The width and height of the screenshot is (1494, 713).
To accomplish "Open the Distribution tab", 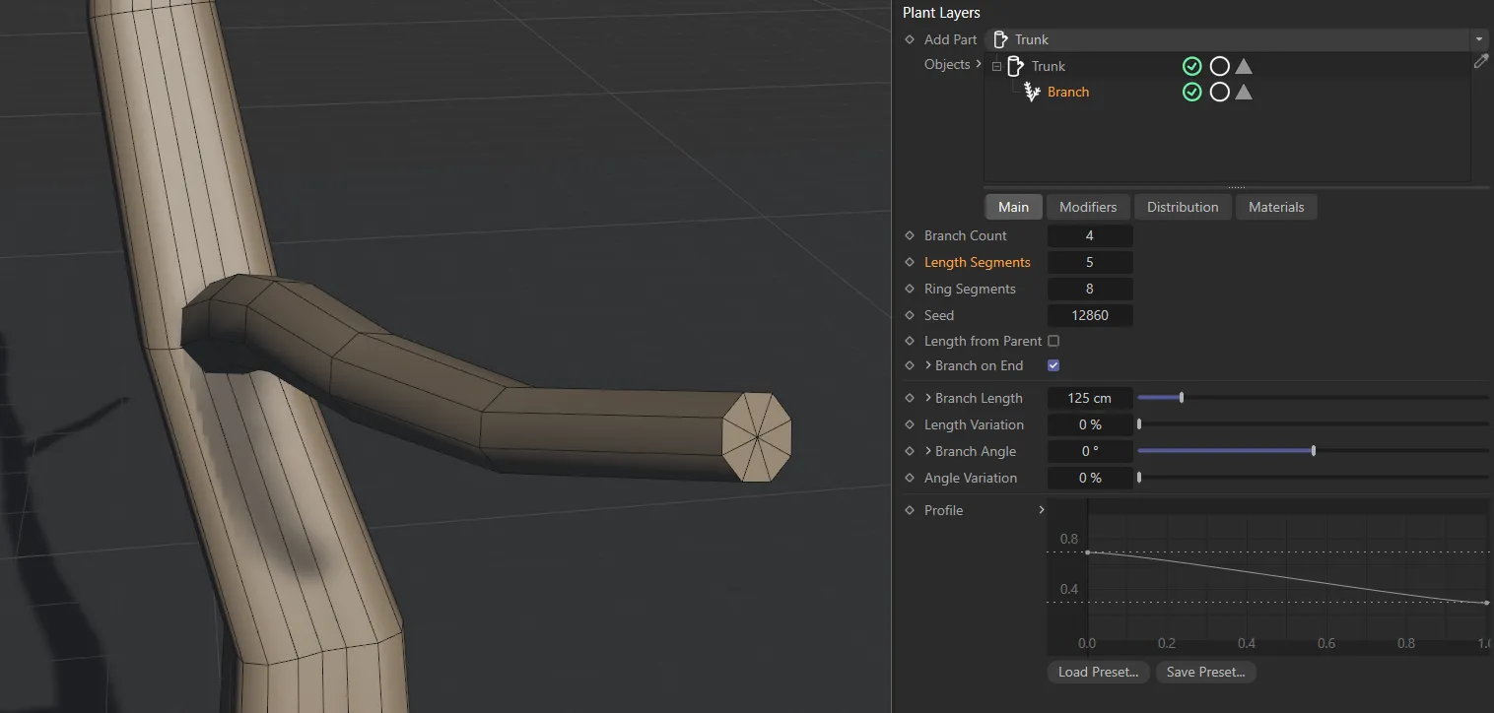I will coord(1183,207).
